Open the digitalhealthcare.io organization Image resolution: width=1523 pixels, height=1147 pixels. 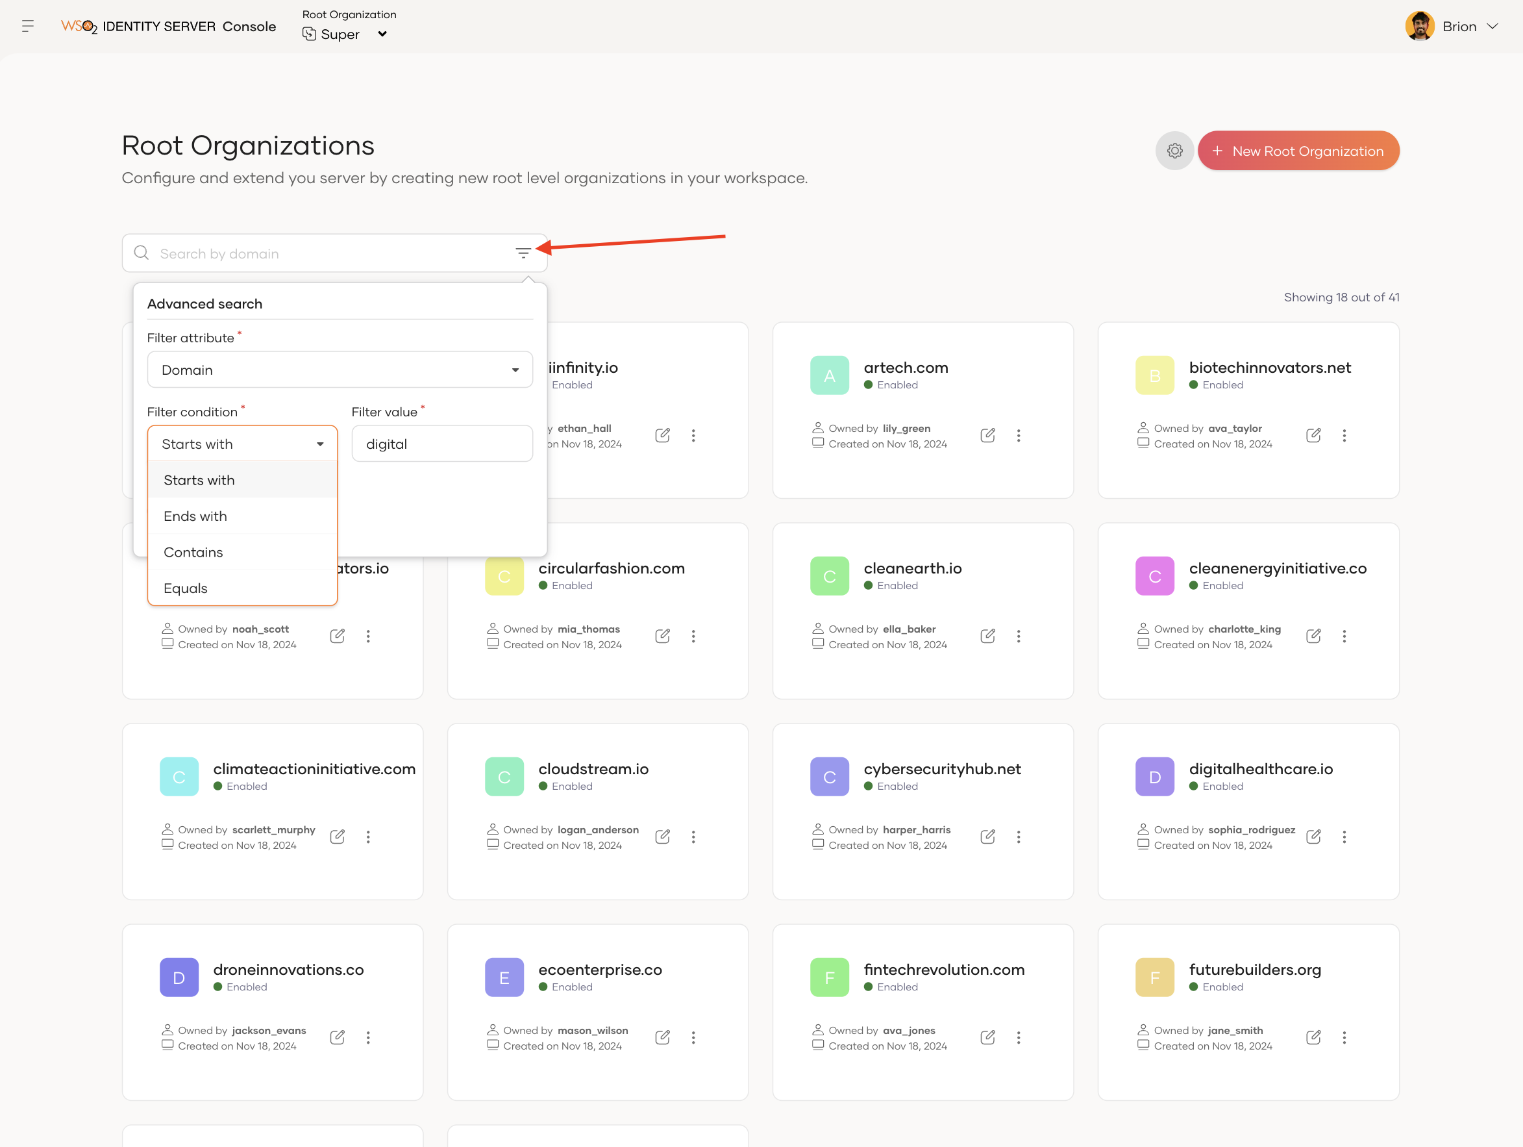[x=1261, y=769]
